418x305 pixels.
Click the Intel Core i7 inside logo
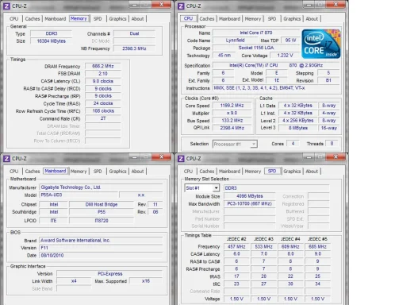tap(321, 44)
